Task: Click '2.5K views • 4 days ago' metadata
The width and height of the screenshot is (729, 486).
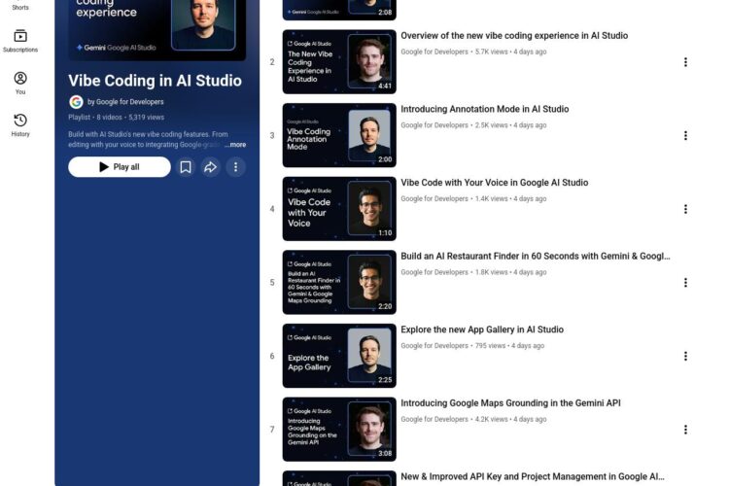Action: click(x=510, y=125)
